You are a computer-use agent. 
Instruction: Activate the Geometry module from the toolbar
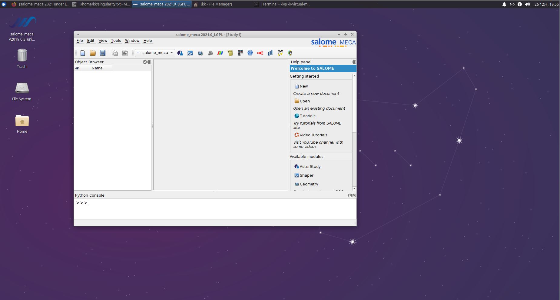click(200, 53)
